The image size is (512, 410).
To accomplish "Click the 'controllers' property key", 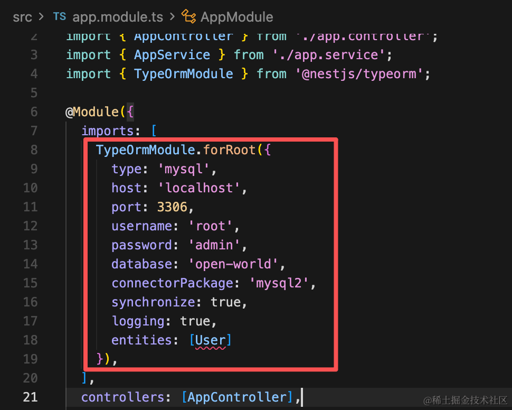I will [122, 397].
